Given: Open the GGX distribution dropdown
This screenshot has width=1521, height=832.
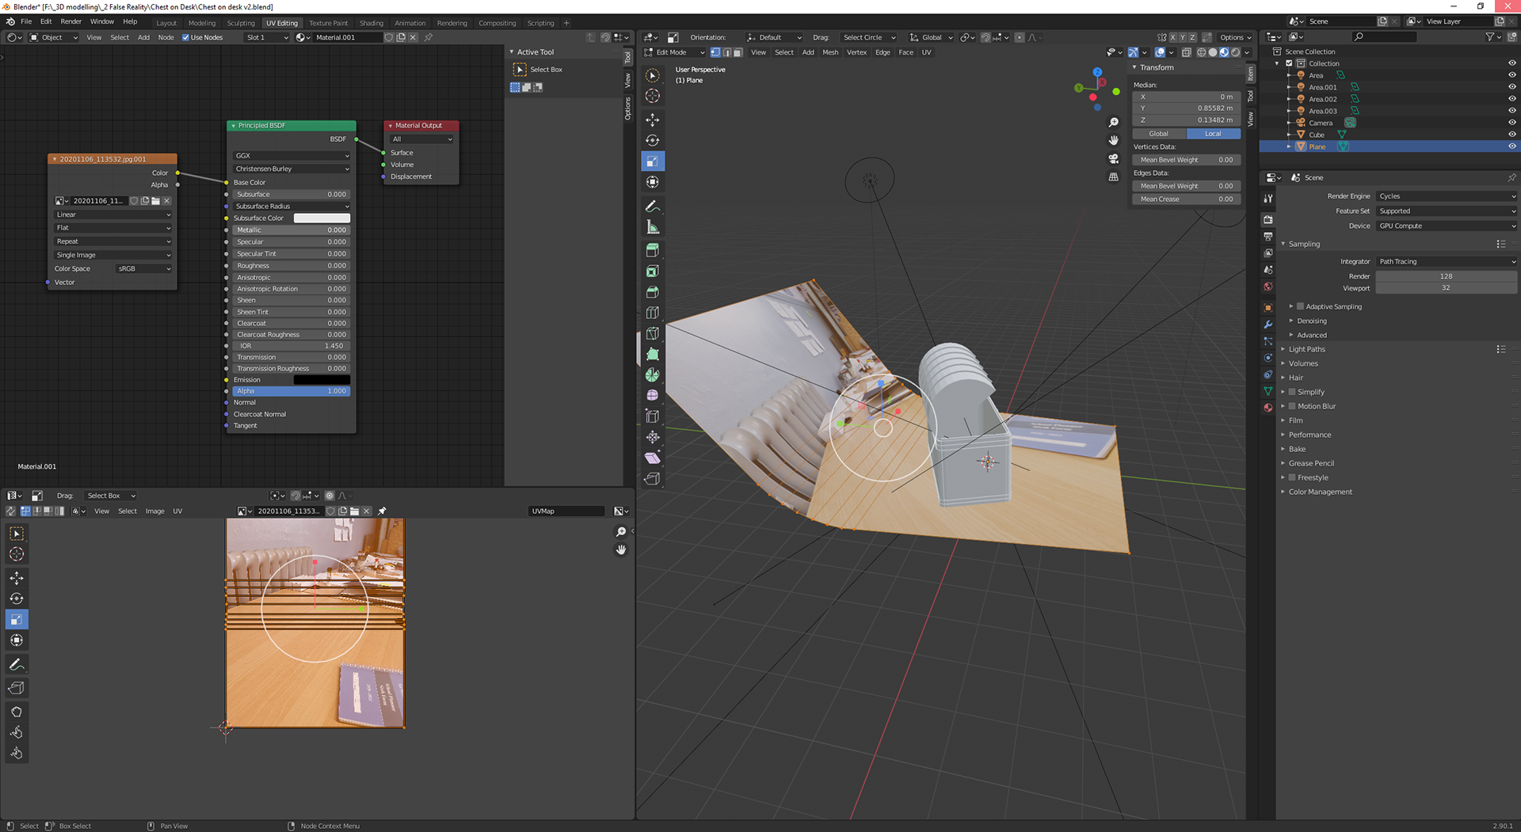Looking at the screenshot, I should 292,156.
